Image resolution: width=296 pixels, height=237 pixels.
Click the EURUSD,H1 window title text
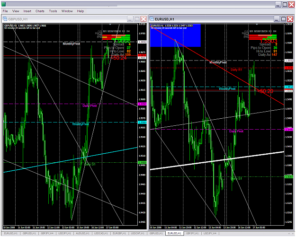164,19
